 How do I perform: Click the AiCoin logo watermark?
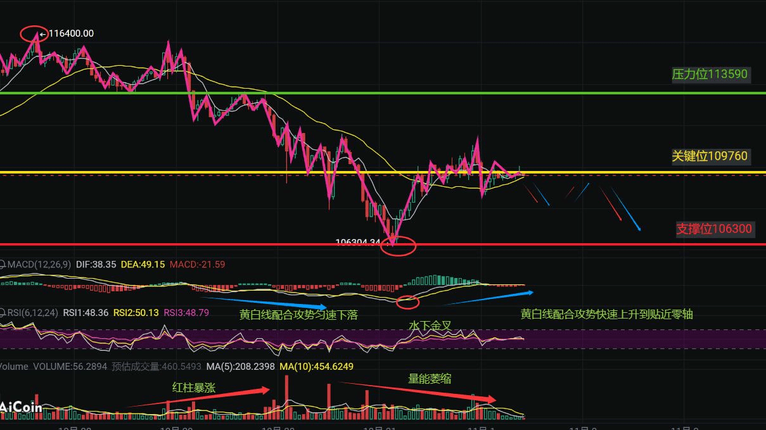(x=21, y=407)
